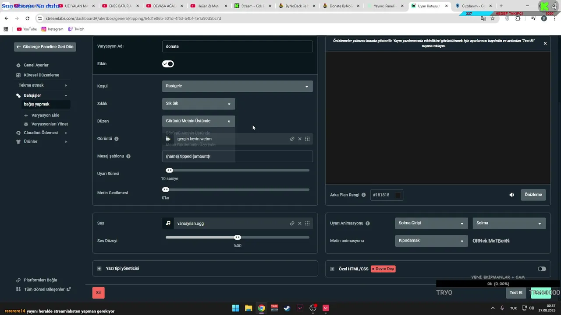Open the Koşul Rastgele dropdown
Screen dimensions: 561x315
pyautogui.click(x=238, y=86)
